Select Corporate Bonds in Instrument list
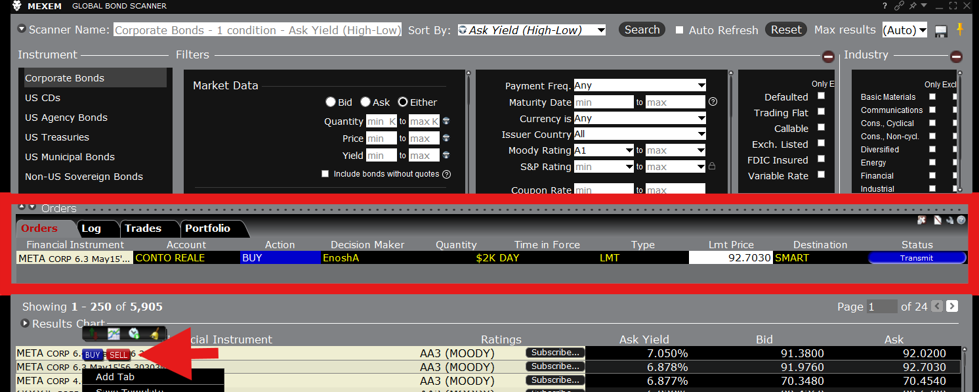 click(x=94, y=78)
